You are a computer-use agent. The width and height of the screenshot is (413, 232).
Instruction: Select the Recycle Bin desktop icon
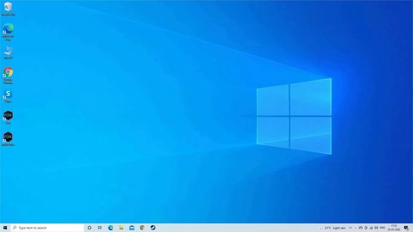coord(8,8)
